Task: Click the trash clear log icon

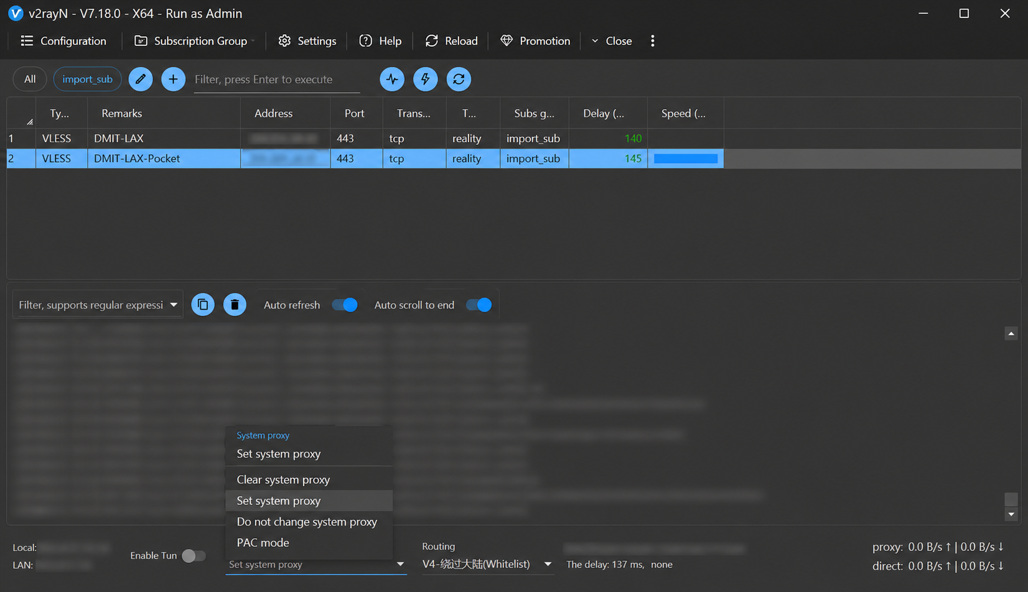Action: pos(235,305)
